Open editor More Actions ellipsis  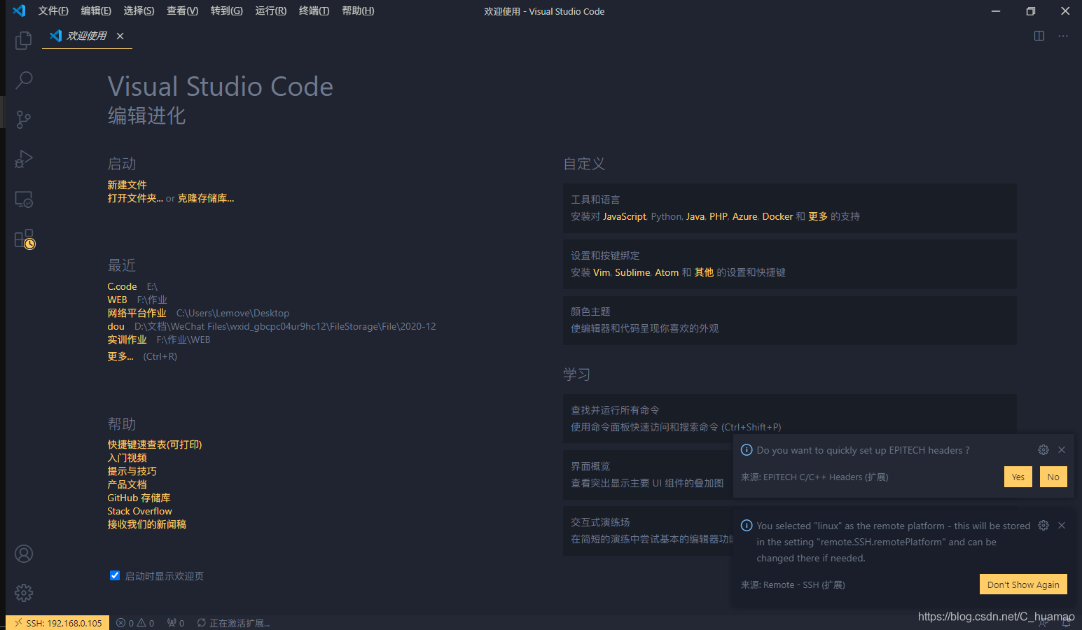[x=1063, y=36]
